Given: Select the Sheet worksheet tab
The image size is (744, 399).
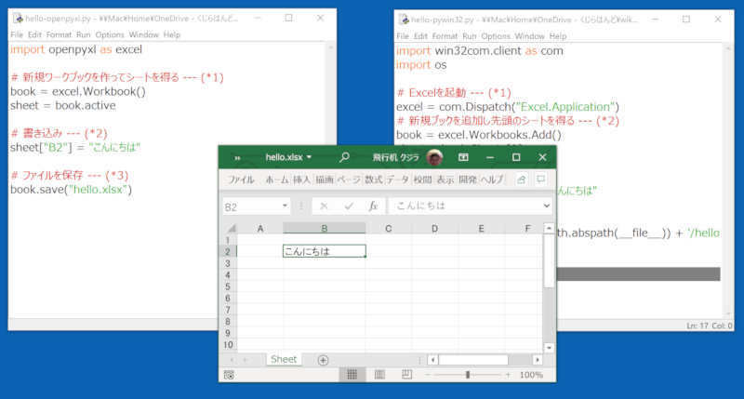Looking at the screenshot, I should [x=284, y=360].
